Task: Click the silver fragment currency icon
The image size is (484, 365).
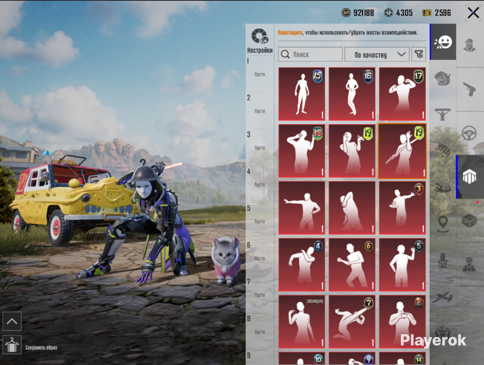Action: coord(388,13)
